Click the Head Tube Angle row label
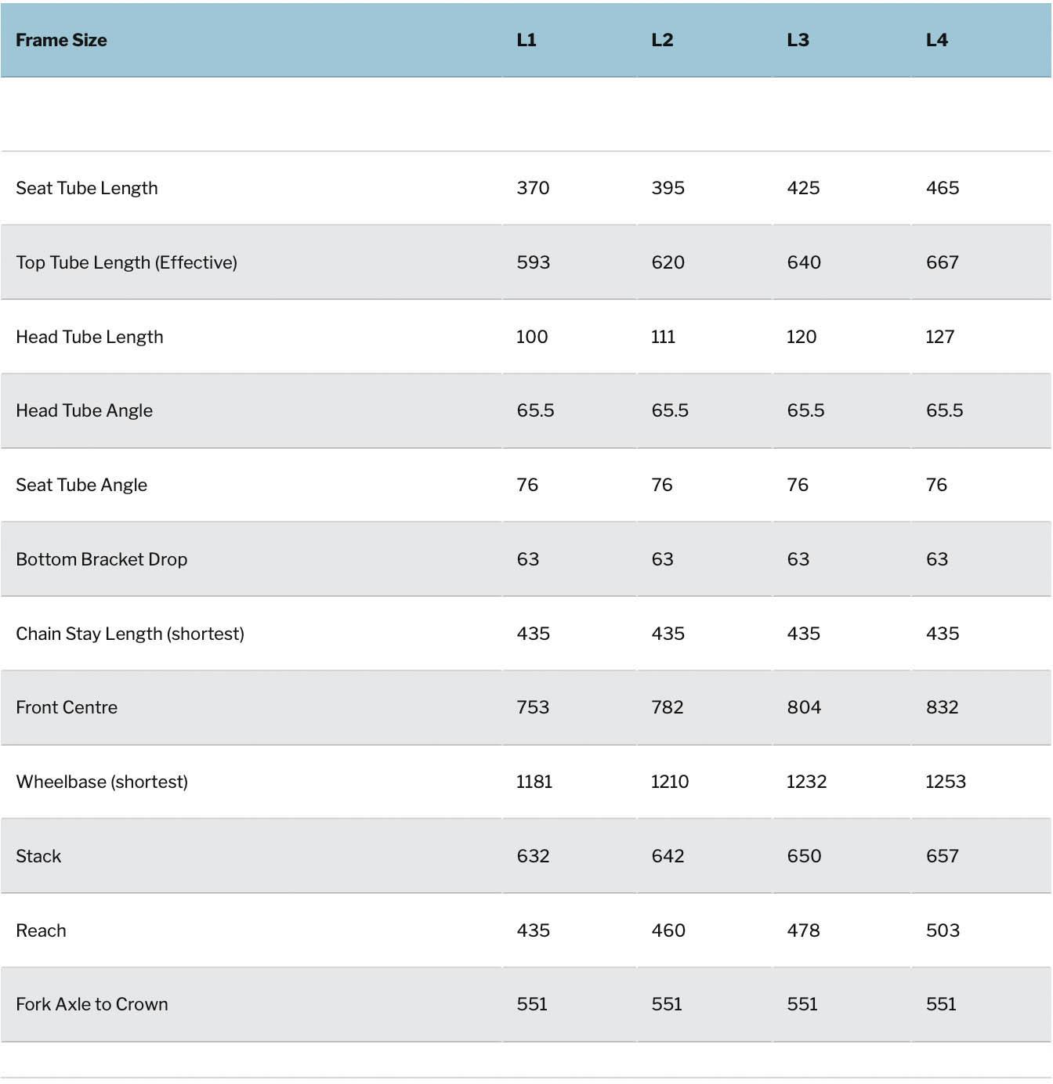1053x1084 pixels. pos(84,410)
